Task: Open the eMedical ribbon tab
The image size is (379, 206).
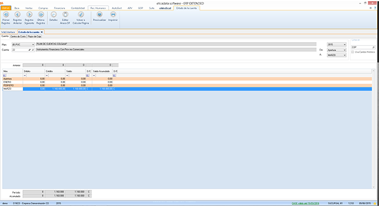Action: (x=166, y=8)
